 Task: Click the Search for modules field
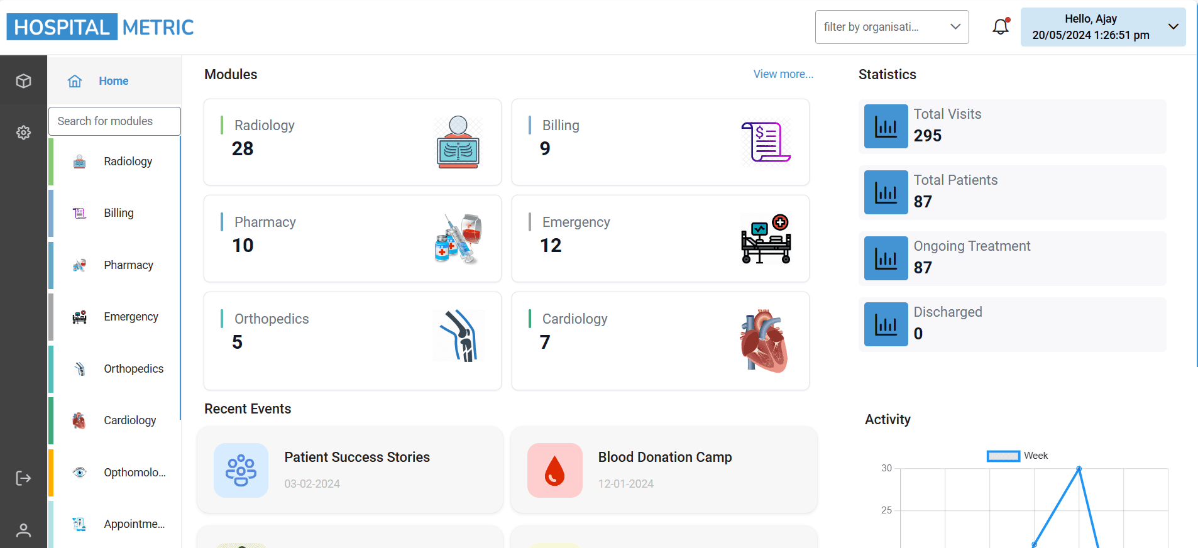tap(114, 121)
